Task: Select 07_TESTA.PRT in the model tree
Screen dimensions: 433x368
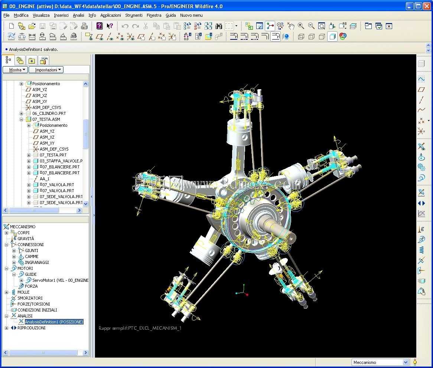Action: click(53, 155)
